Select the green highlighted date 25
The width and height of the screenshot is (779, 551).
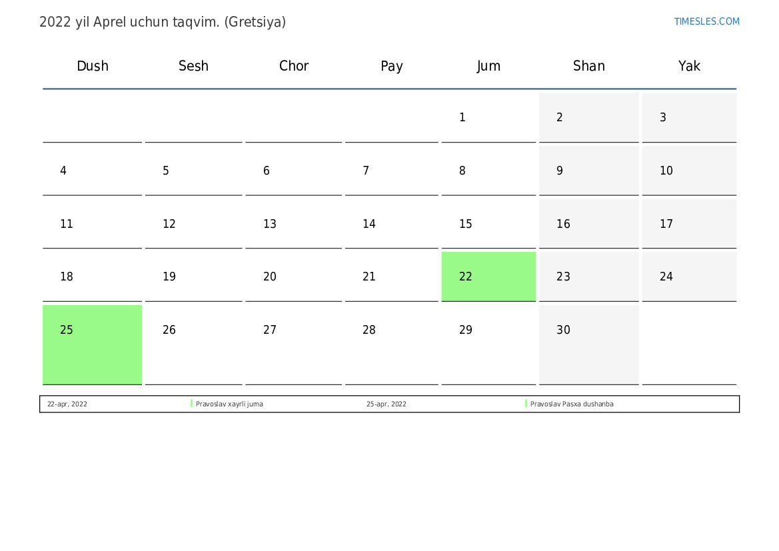pos(93,344)
